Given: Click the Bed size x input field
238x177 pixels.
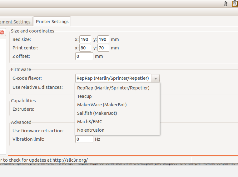Looking at the screenshot, I should 85,39.
